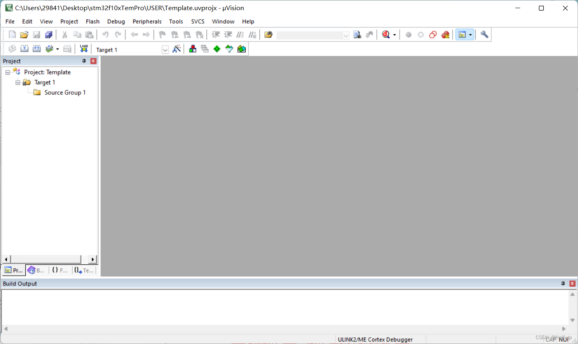Open the Debug menu
Screen dimensions: 578x344
tap(116, 22)
